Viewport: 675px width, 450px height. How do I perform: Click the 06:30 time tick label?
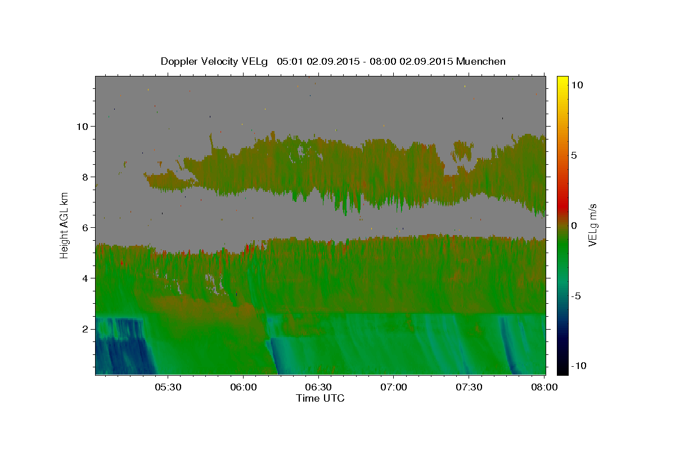(x=318, y=387)
